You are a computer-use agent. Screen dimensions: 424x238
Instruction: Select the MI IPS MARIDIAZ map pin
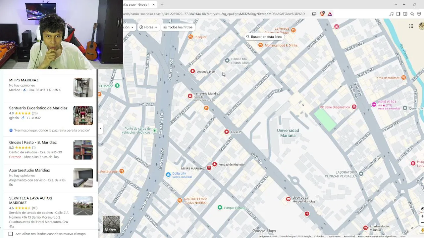(209, 168)
